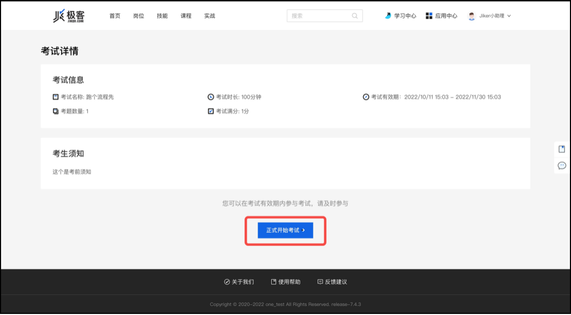The height and width of the screenshot is (315, 571).
Task: Open the floating sidebar bookmark icon
Action: [562, 149]
